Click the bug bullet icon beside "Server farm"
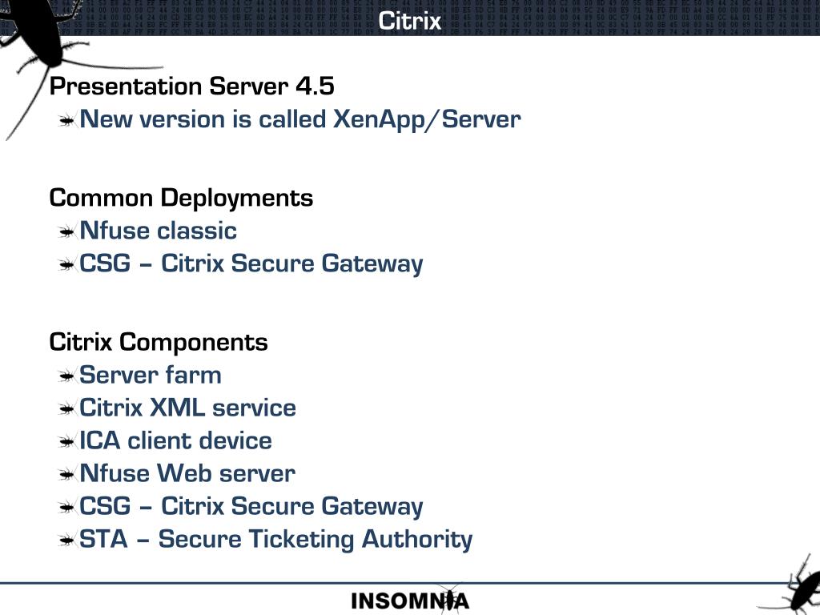820x615 pixels. coord(66,376)
